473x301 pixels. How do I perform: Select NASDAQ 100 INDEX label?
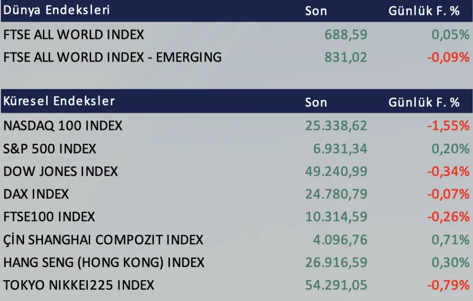[63, 126]
